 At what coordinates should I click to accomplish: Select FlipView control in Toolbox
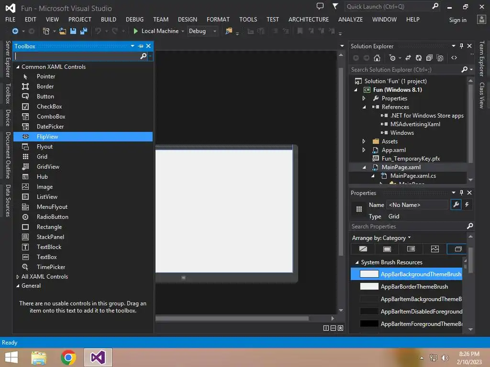[x=82, y=137]
